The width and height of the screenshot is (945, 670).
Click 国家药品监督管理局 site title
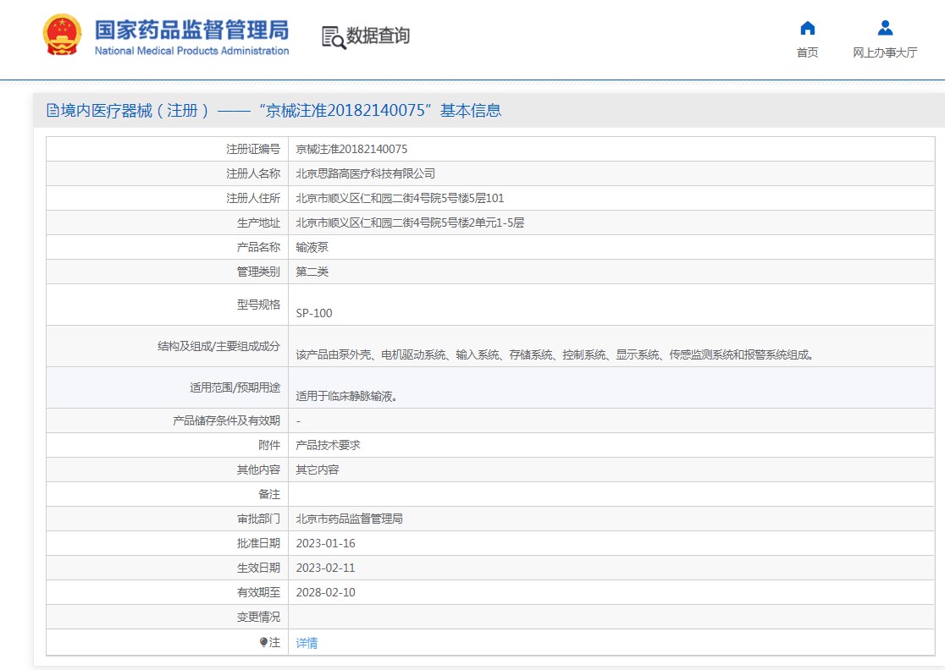pos(191,30)
